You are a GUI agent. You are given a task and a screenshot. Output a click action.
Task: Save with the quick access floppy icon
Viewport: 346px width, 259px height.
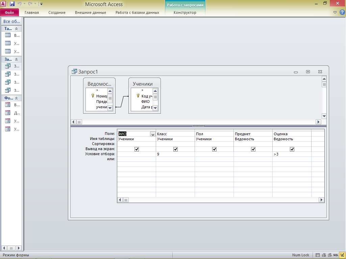(x=12, y=4)
